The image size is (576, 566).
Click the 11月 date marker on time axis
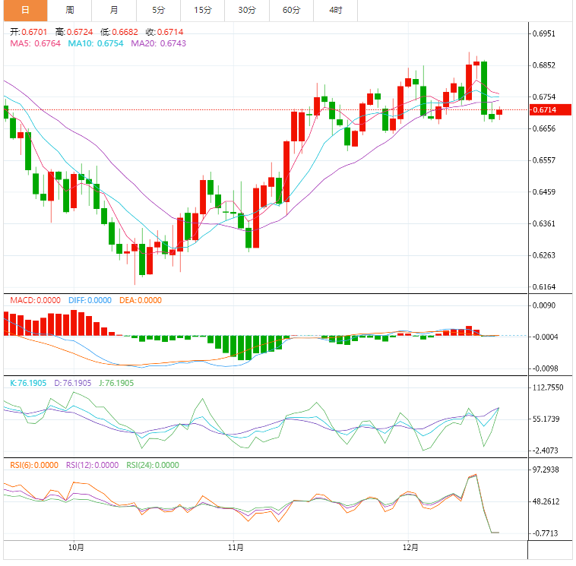[236, 547]
